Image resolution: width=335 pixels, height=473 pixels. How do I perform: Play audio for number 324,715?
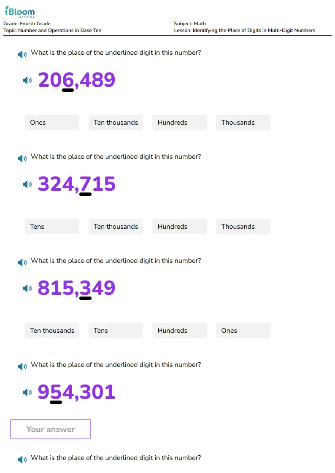coord(27,184)
